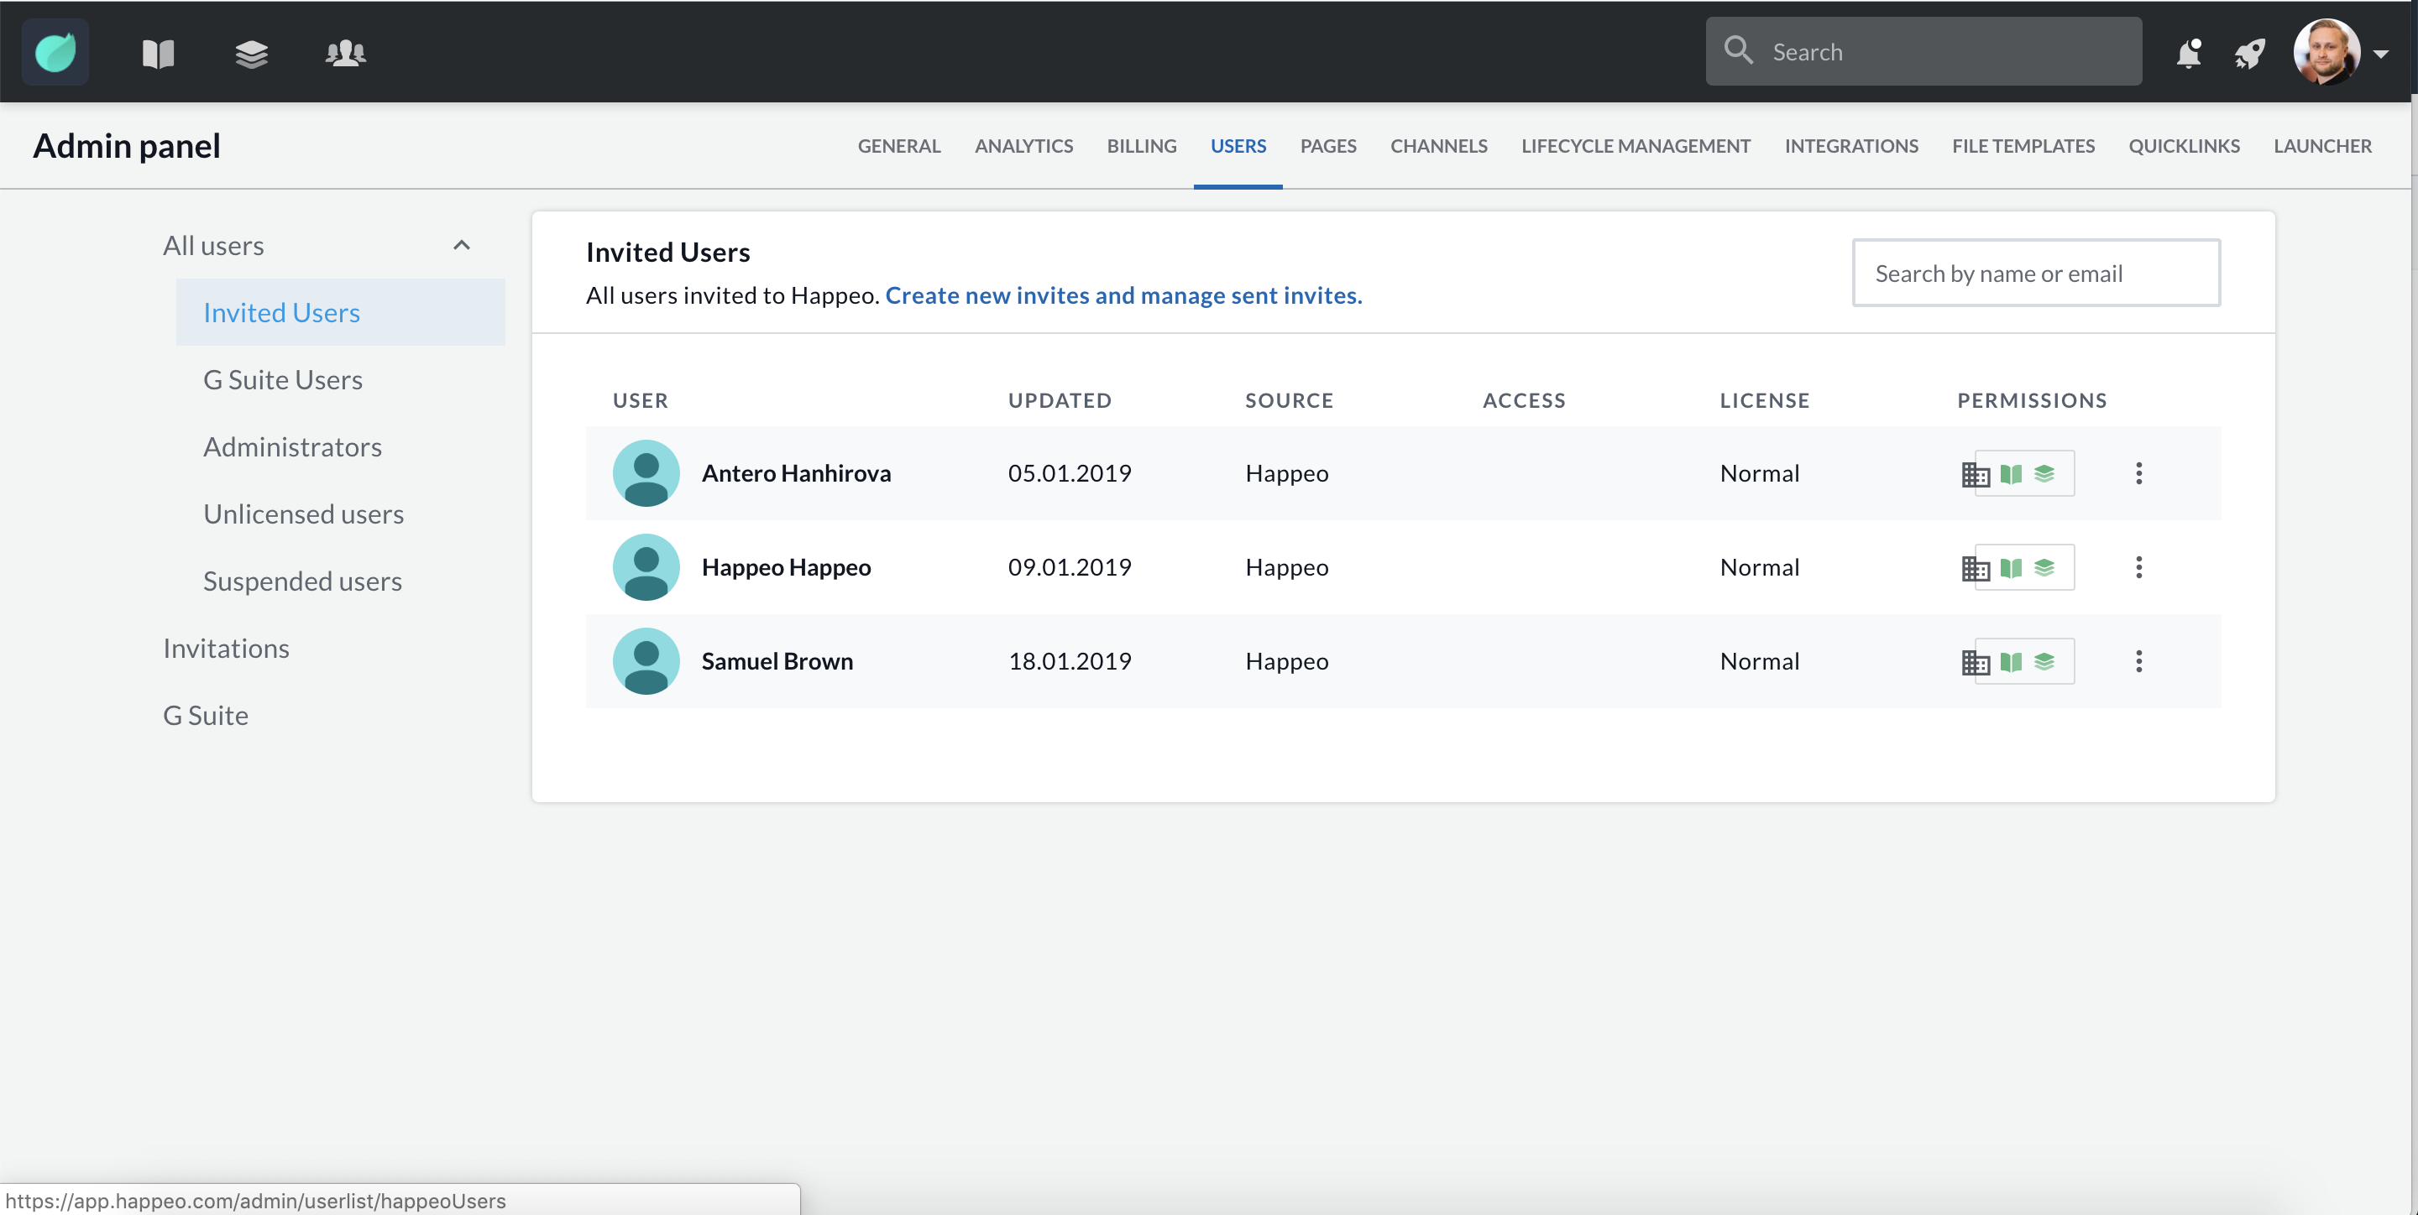Screen dimensions: 2418x1215
Task: Switch to the Lifecycle Management tab
Action: click(1636, 145)
